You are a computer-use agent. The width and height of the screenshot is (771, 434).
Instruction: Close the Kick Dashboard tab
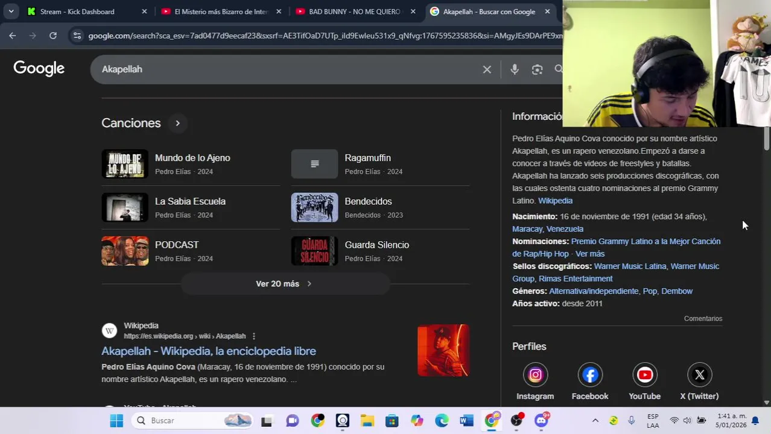[144, 11]
